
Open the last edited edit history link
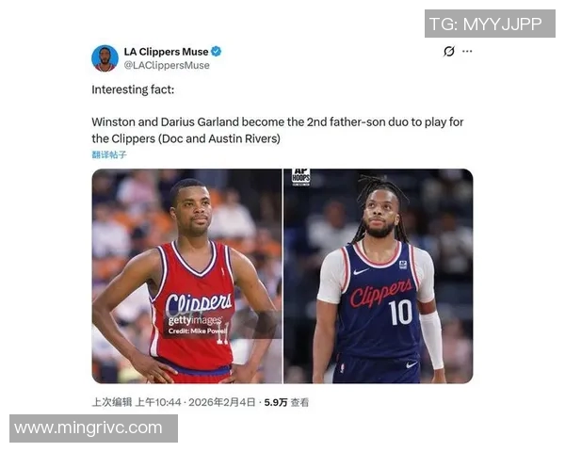112,402
